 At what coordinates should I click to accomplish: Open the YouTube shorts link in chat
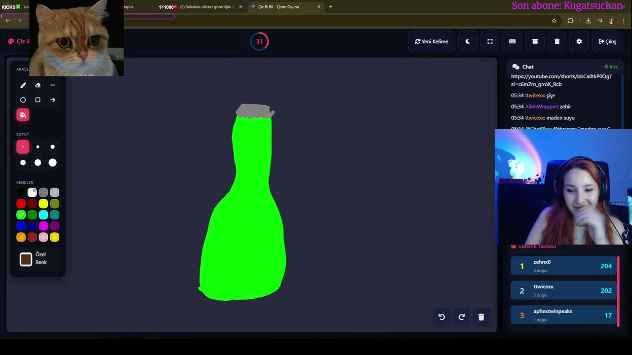(561, 80)
